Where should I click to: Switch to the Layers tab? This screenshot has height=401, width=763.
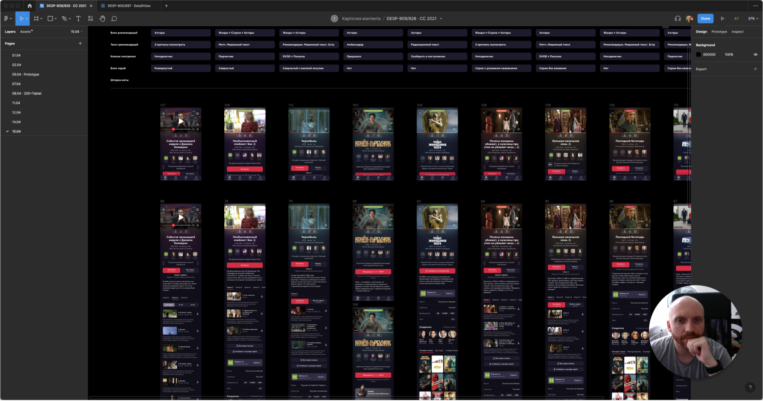tap(10, 31)
